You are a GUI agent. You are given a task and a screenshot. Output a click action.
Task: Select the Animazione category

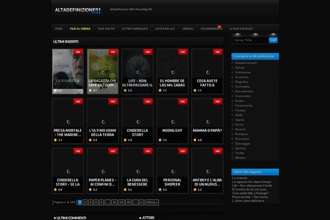(243, 73)
